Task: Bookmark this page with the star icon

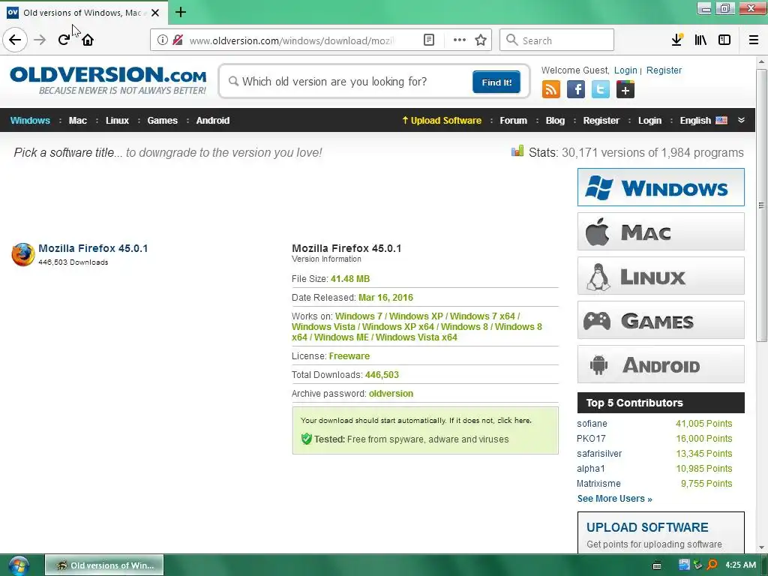Action: tap(481, 40)
